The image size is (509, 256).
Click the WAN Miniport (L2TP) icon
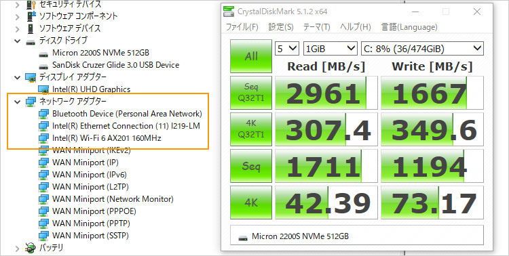43,187
